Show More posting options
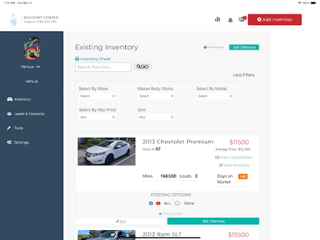 coord(189,203)
